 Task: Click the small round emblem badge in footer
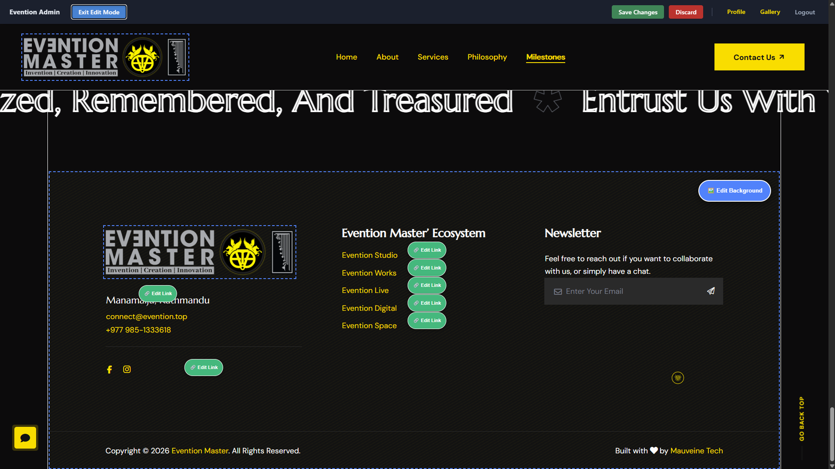pyautogui.click(x=677, y=378)
